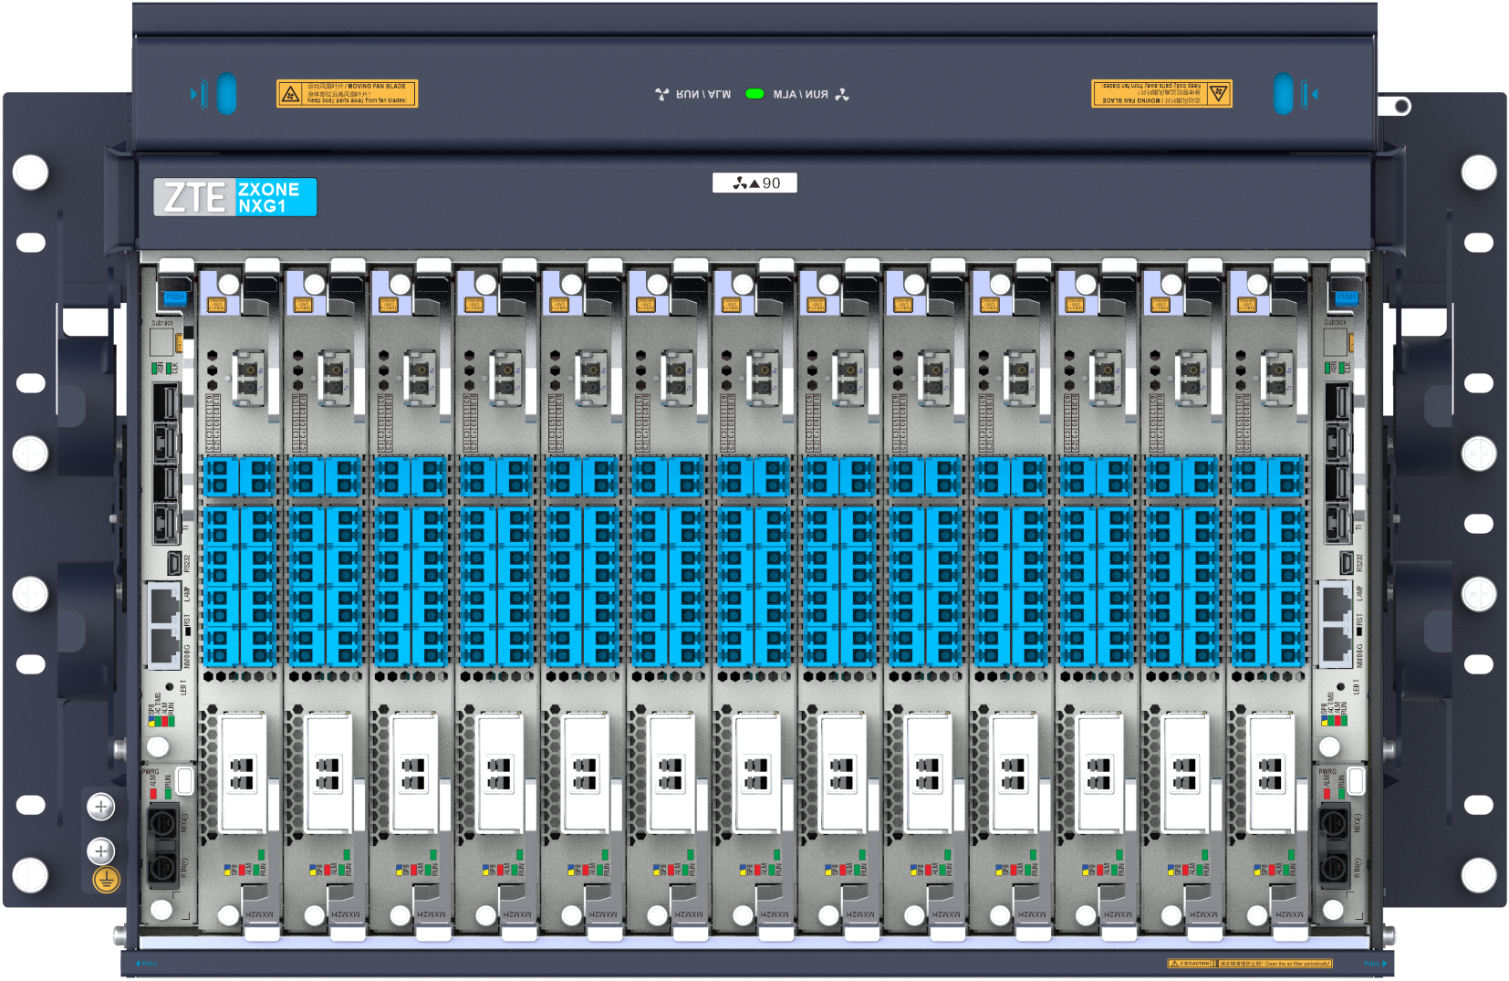Click the yellow grounding symbol at bottom left

click(x=107, y=880)
